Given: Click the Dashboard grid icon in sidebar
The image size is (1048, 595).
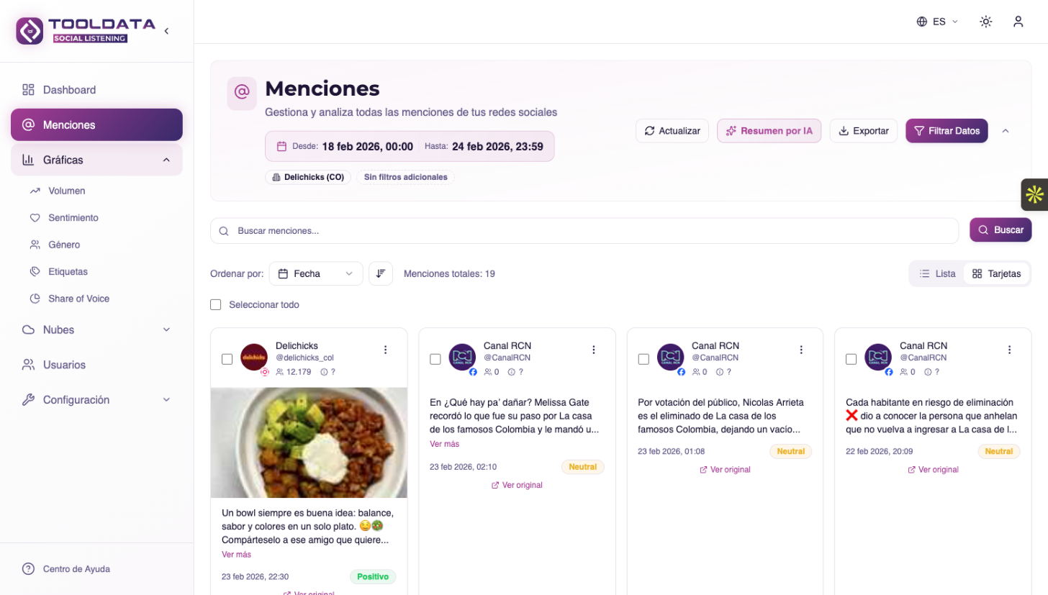Looking at the screenshot, I should click(x=28, y=90).
